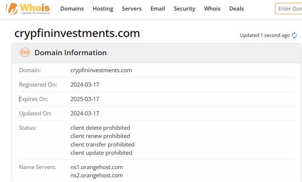Open the Whois menu item
The height and width of the screenshot is (182, 302).
coord(212,9)
